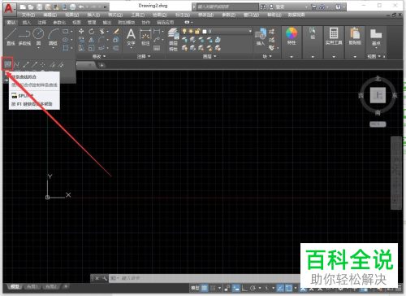This screenshot has height=296, width=406.
Task: Select the Line (直线) drawing tool
Action: (11, 37)
